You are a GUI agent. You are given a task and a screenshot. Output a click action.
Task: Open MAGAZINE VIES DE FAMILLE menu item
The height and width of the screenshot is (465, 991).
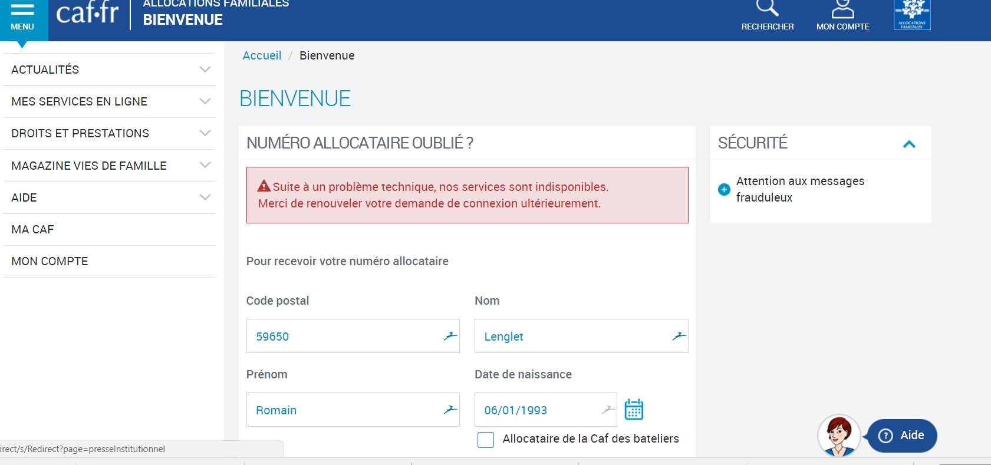tap(110, 166)
